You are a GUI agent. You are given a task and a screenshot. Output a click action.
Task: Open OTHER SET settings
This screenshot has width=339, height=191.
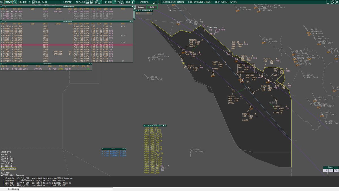tap(88, 2)
